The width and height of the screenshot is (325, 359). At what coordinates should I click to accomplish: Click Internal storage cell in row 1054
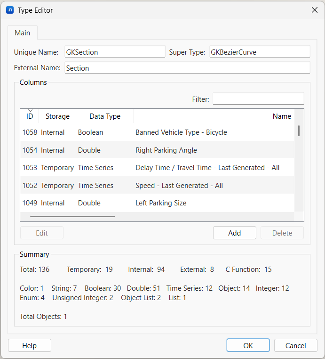[53, 150]
